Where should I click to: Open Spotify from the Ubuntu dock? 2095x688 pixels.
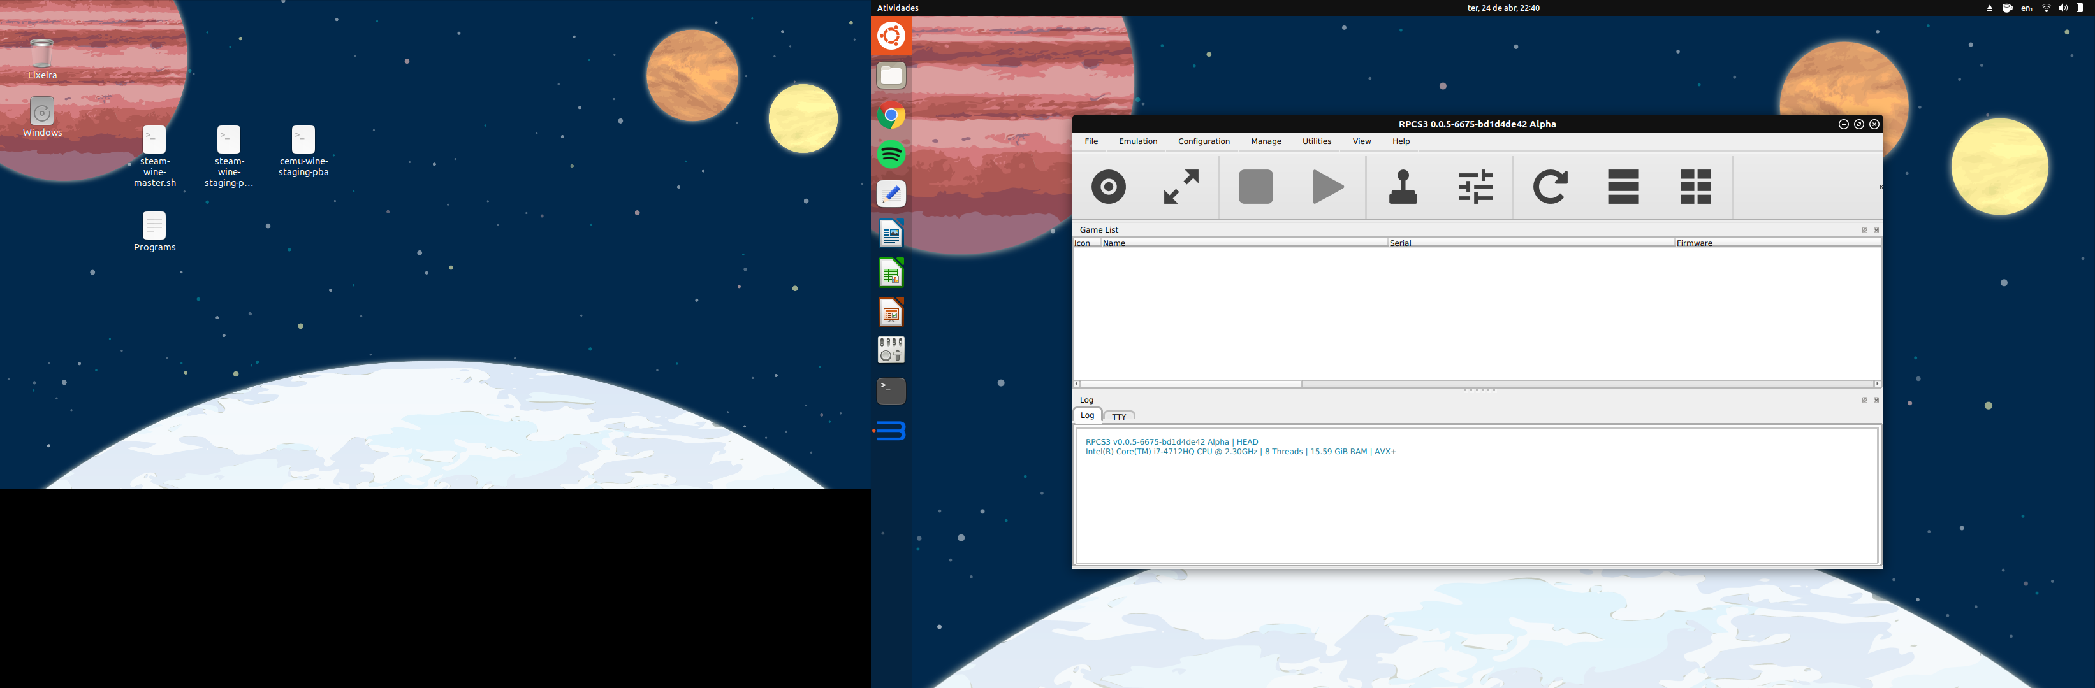(x=891, y=154)
